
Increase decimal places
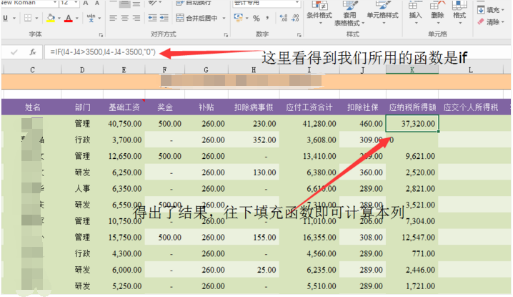pyautogui.click(x=284, y=18)
